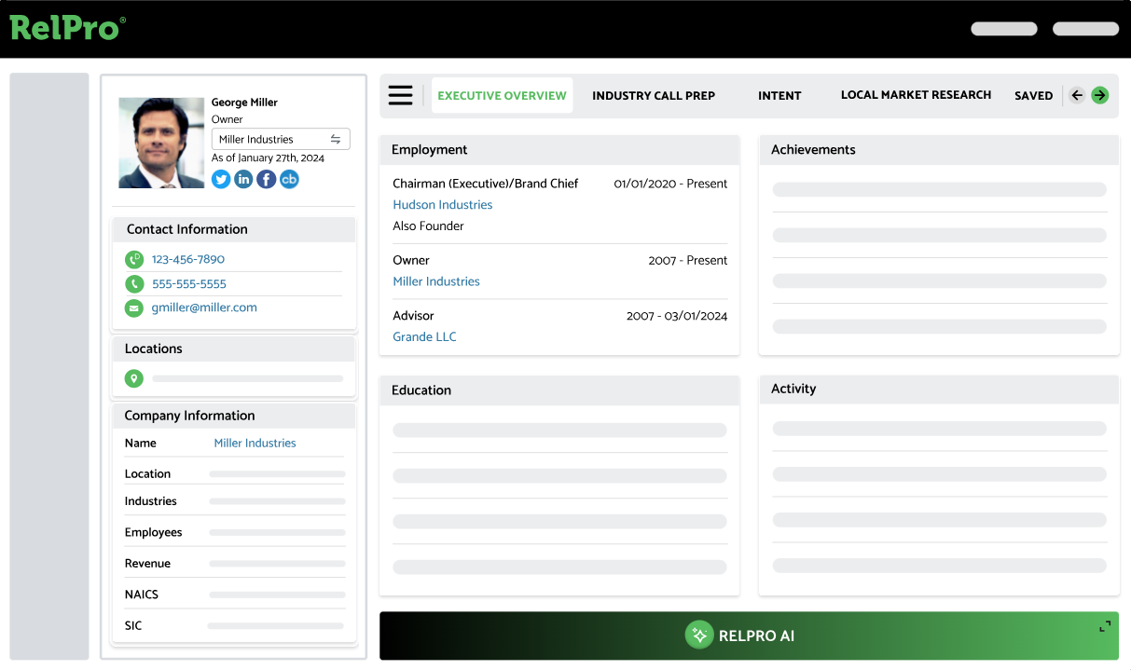Click the Employees row label

154,533
